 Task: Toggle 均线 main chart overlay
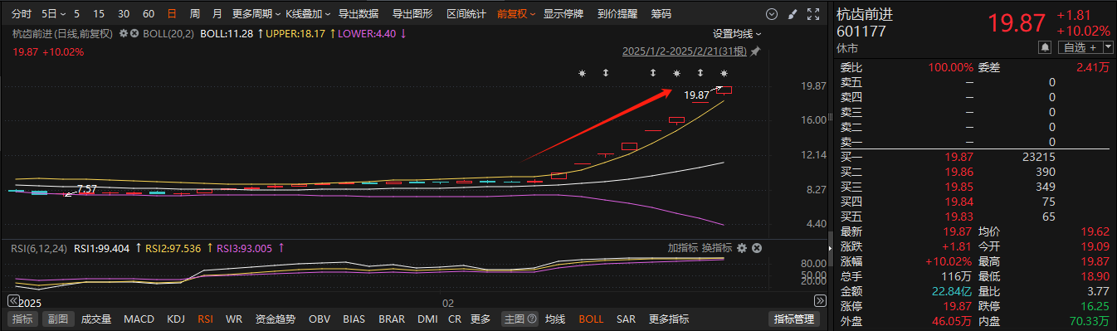pos(555,319)
